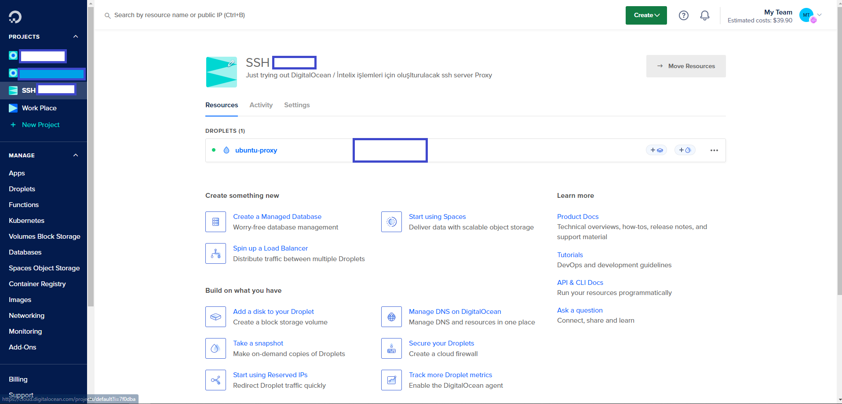Click the add volume icon for ubuntu-proxy
Viewport: 842px width, 404px height.
pyautogui.click(x=656, y=150)
